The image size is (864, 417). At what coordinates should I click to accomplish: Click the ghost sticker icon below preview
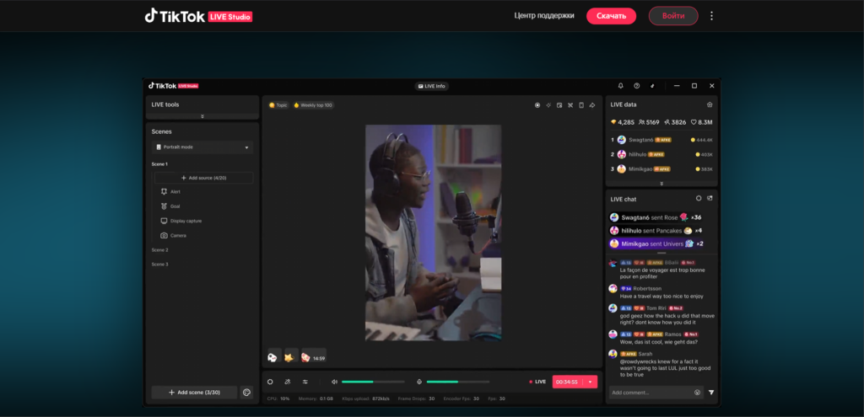tap(274, 356)
